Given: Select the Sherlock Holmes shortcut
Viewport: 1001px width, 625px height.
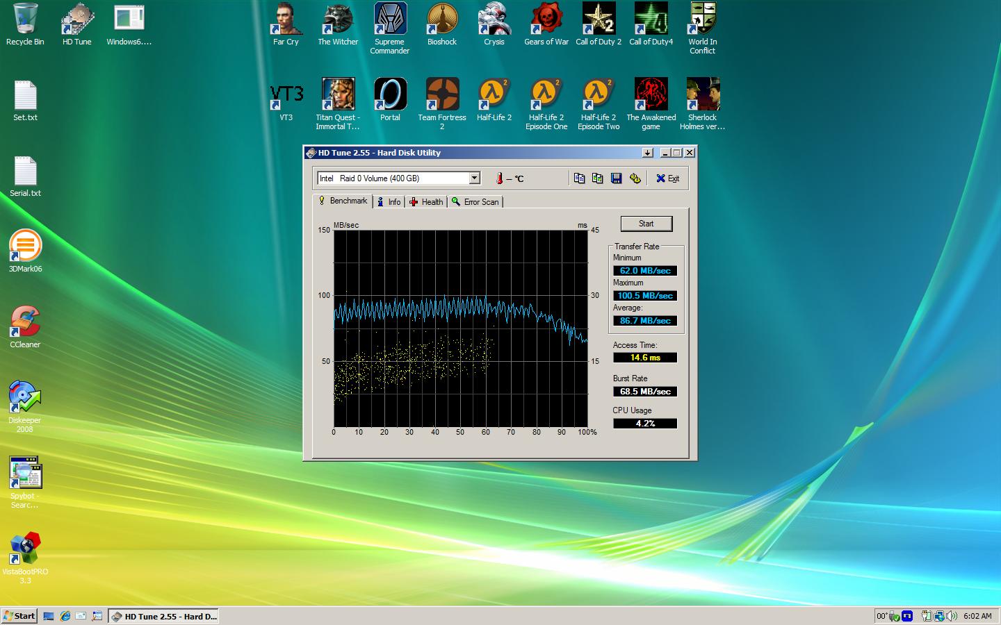Looking at the screenshot, I should coord(703,104).
